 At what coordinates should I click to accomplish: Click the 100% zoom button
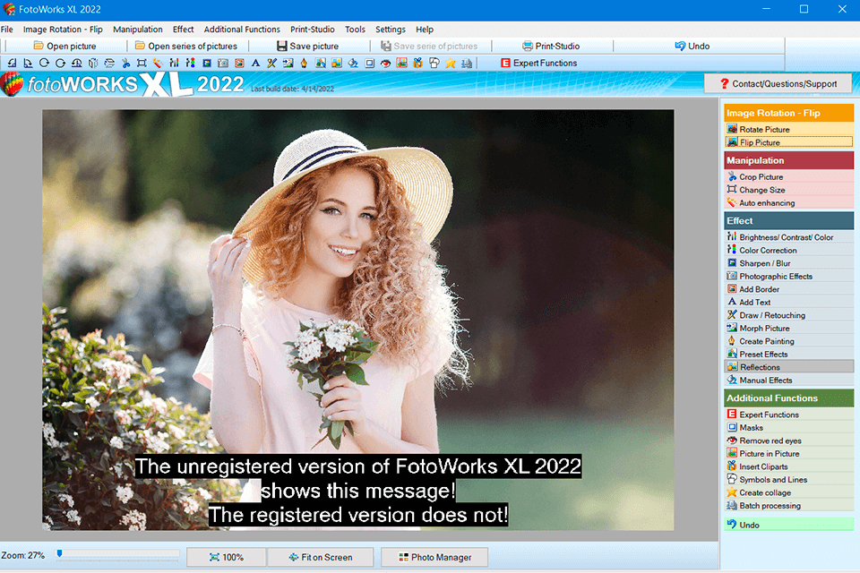point(227,557)
